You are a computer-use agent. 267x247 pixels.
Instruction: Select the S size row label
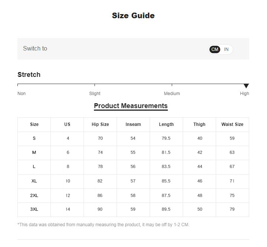pos(34,139)
